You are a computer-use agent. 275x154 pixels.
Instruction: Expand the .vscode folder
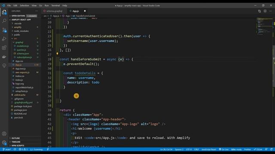coord(18,24)
